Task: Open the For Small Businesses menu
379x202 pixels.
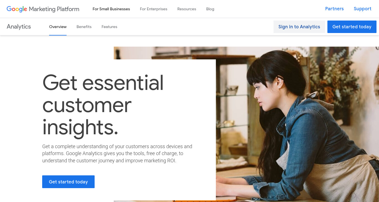Action: coord(111,9)
